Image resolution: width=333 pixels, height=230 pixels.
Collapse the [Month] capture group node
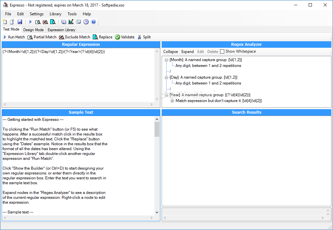click(x=166, y=60)
